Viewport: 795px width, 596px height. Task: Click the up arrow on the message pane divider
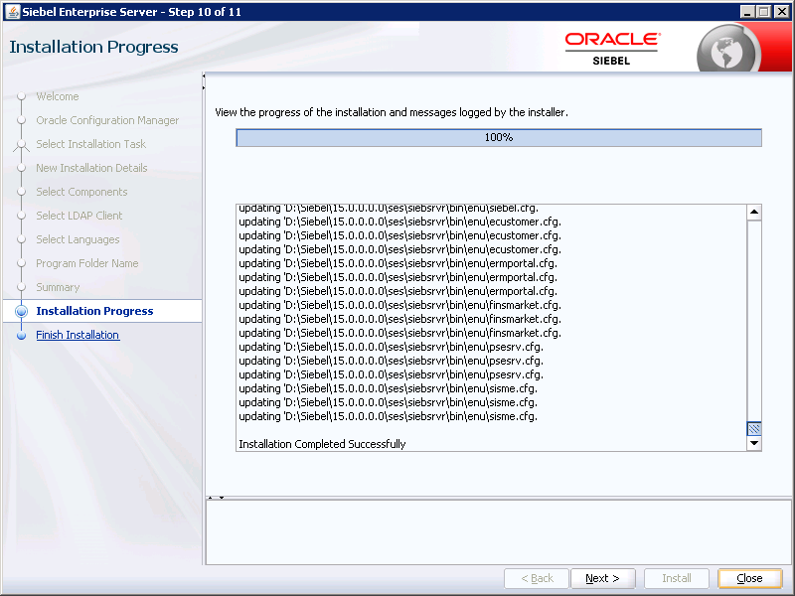click(211, 498)
